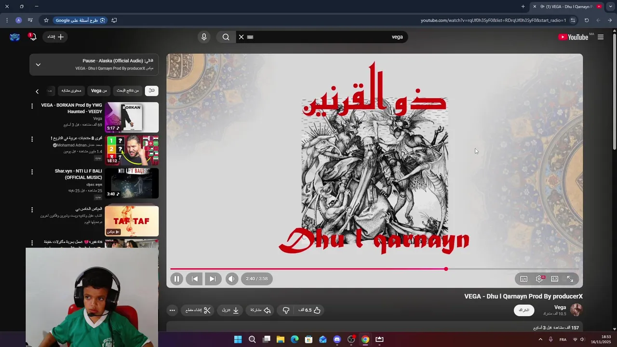Open notifications bell
Image resolution: width=617 pixels, height=347 pixels.
click(32, 37)
